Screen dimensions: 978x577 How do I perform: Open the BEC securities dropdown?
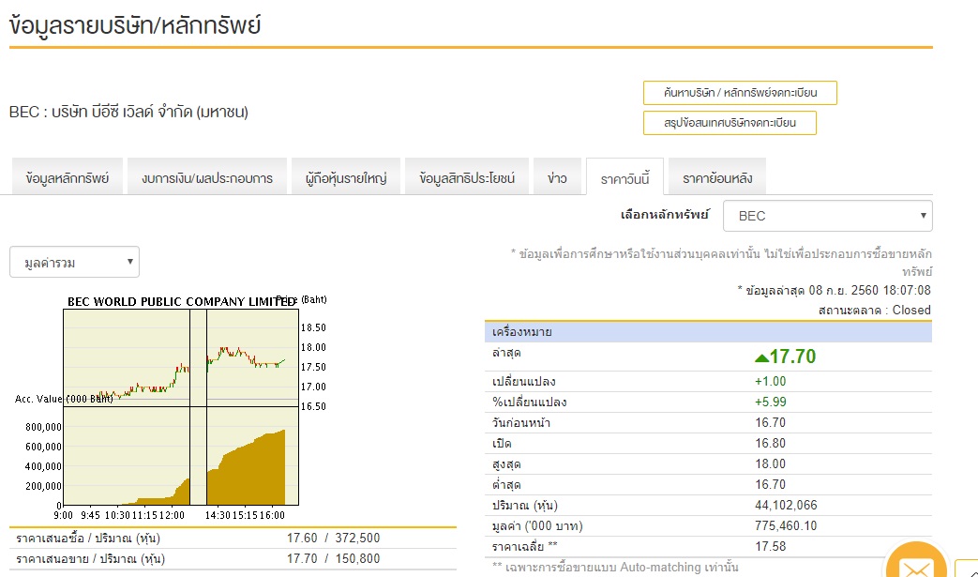tap(828, 216)
